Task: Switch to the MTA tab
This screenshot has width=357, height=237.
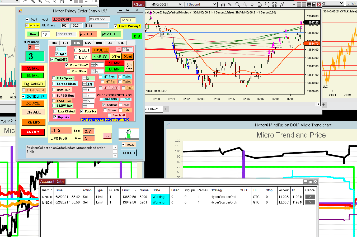Action: point(88,43)
